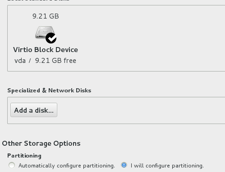Click the 9.21 GB capacity label above the disk
This screenshot has width=225, height=172.
[46, 16]
